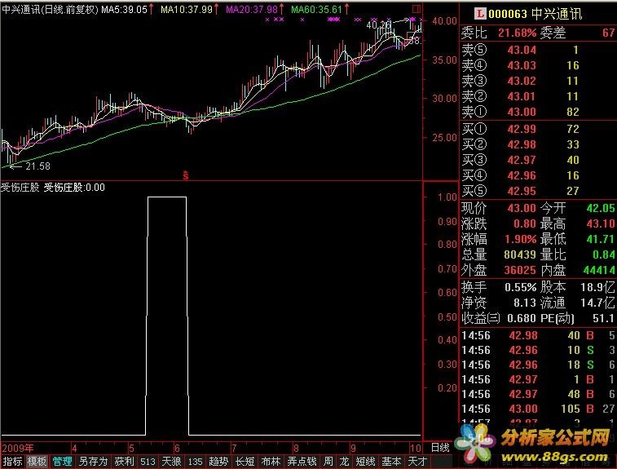Screen dimensions: 617x469
Task: Click the 另存为 button
Action: 93,461
